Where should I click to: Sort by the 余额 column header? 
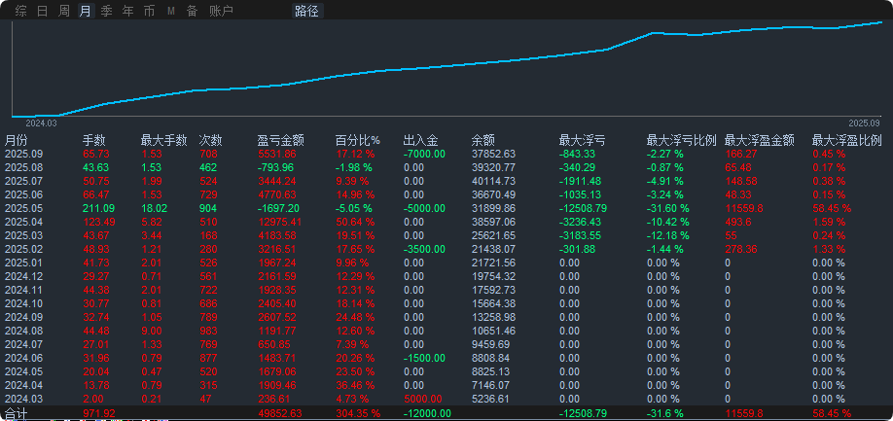point(482,140)
